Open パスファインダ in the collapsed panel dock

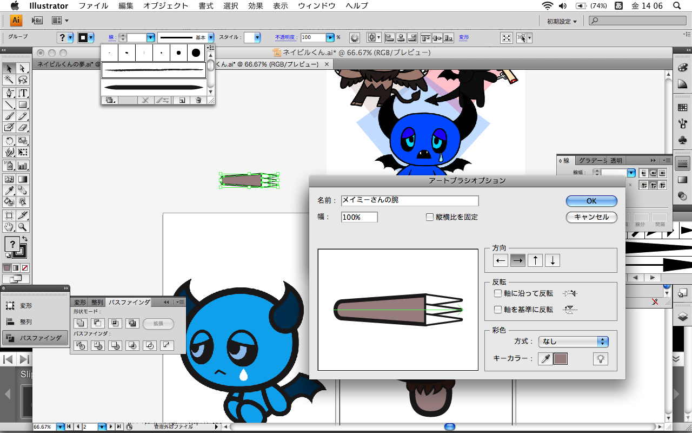point(35,338)
